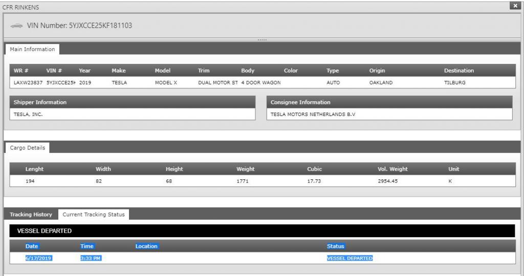Click the Status column header
Screen dimensions: 524x276
pos(336,246)
